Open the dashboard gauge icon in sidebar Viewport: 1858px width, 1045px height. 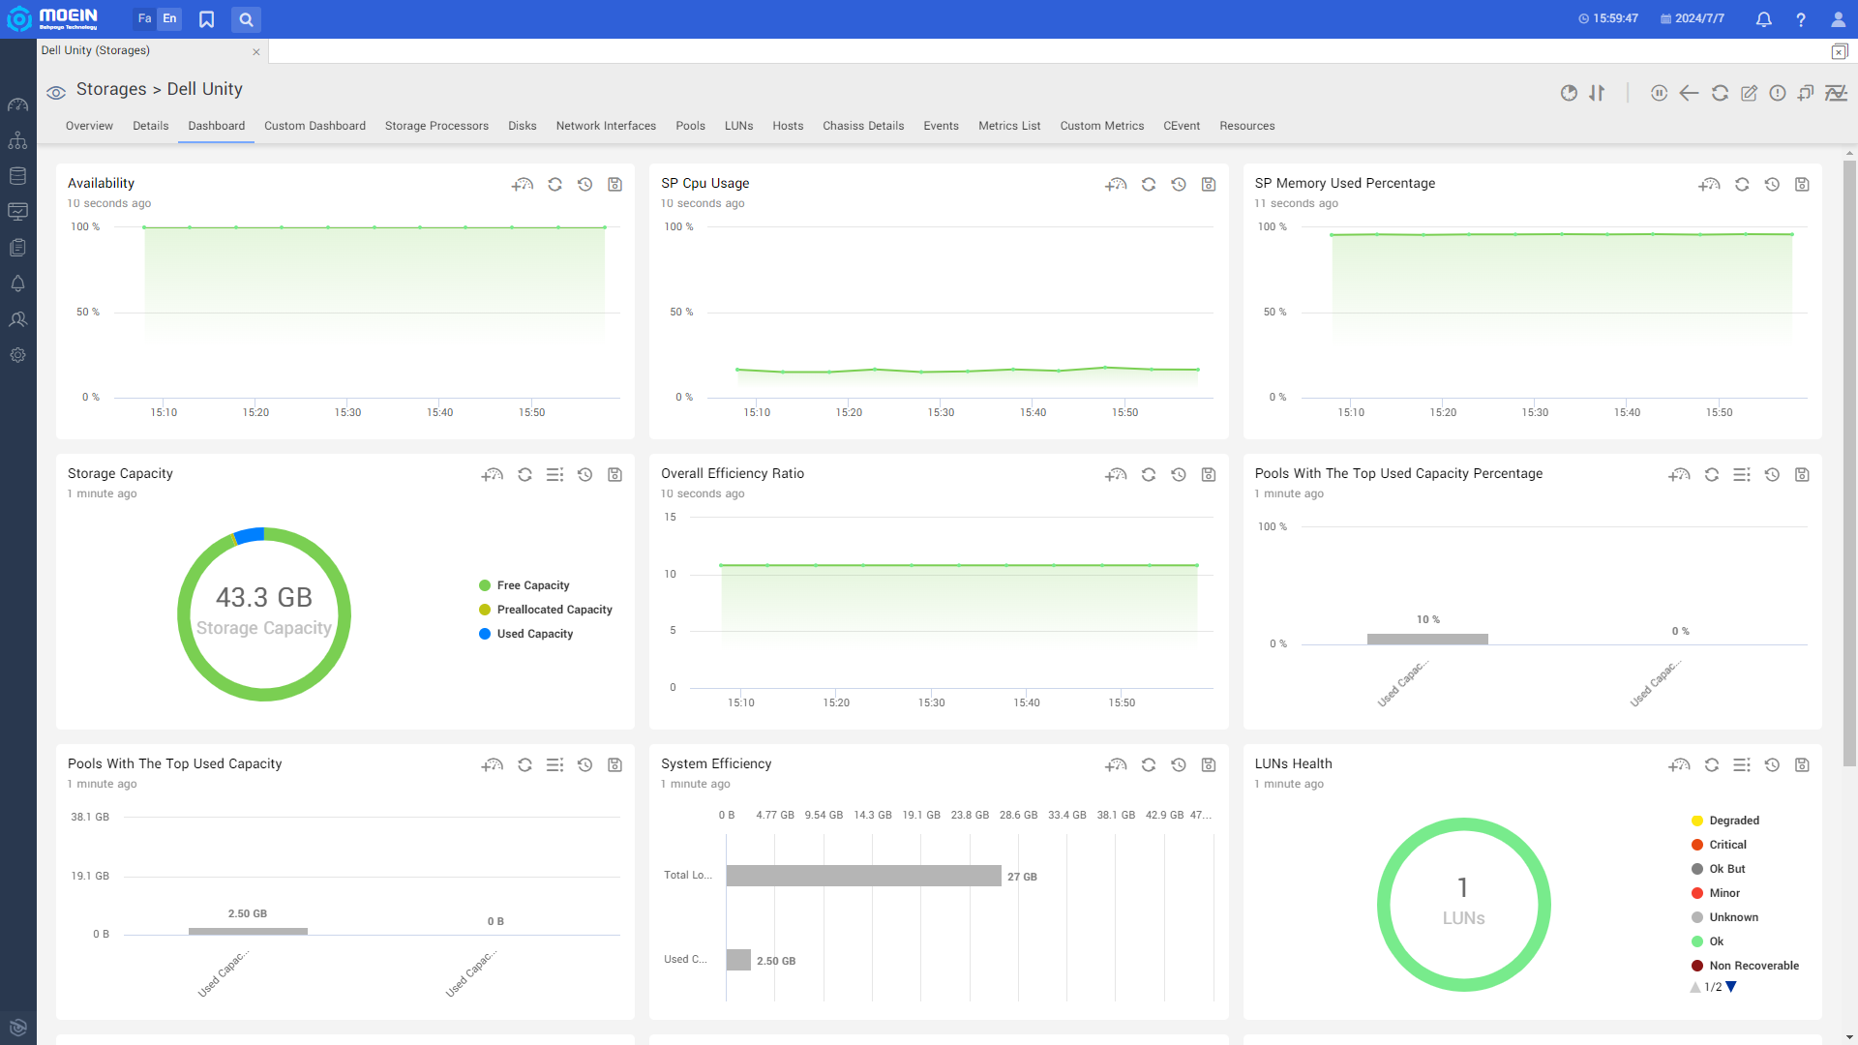pos(17,104)
